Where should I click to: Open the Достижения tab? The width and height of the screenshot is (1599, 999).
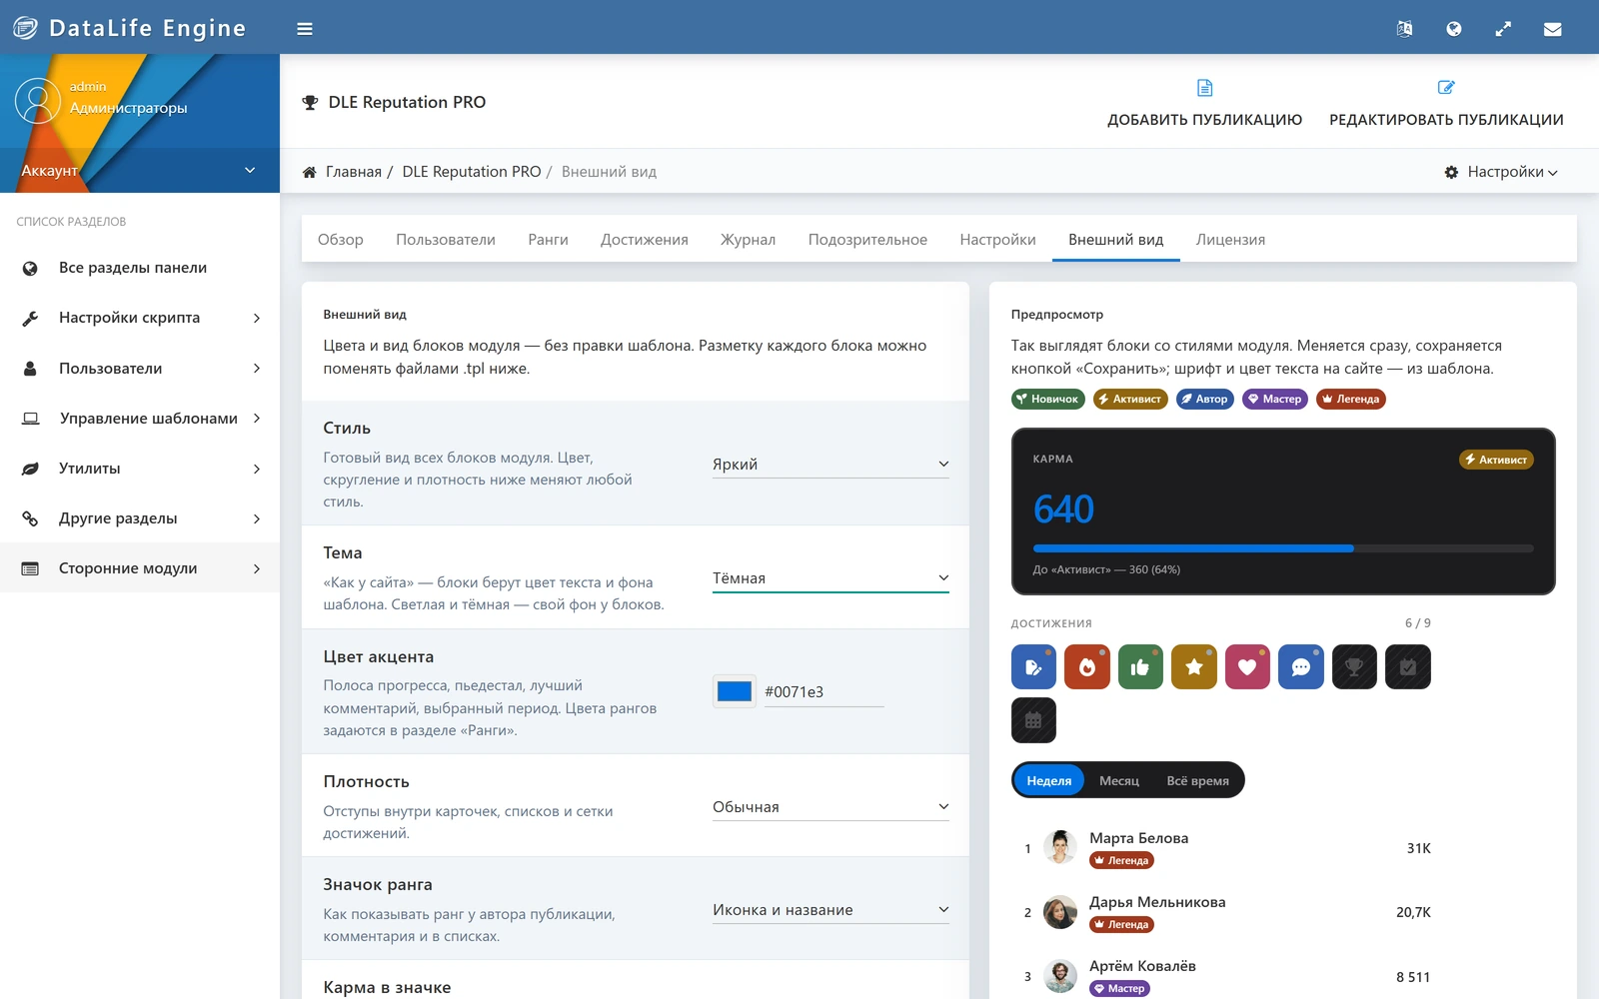click(645, 240)
